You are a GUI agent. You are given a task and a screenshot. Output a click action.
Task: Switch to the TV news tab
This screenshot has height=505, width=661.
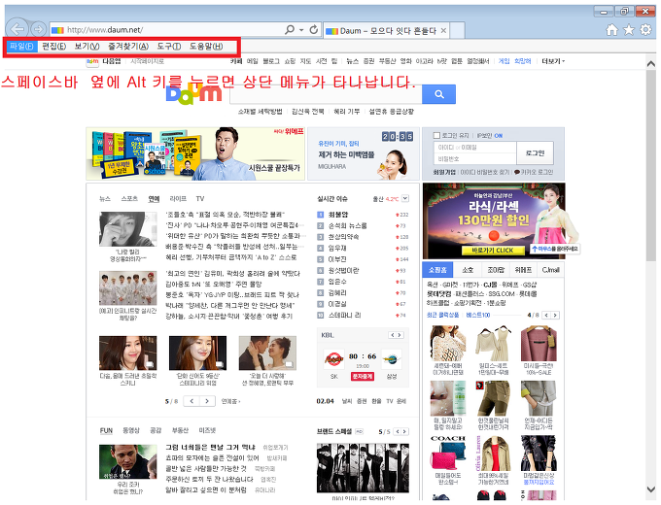click(x=200, y=199)
